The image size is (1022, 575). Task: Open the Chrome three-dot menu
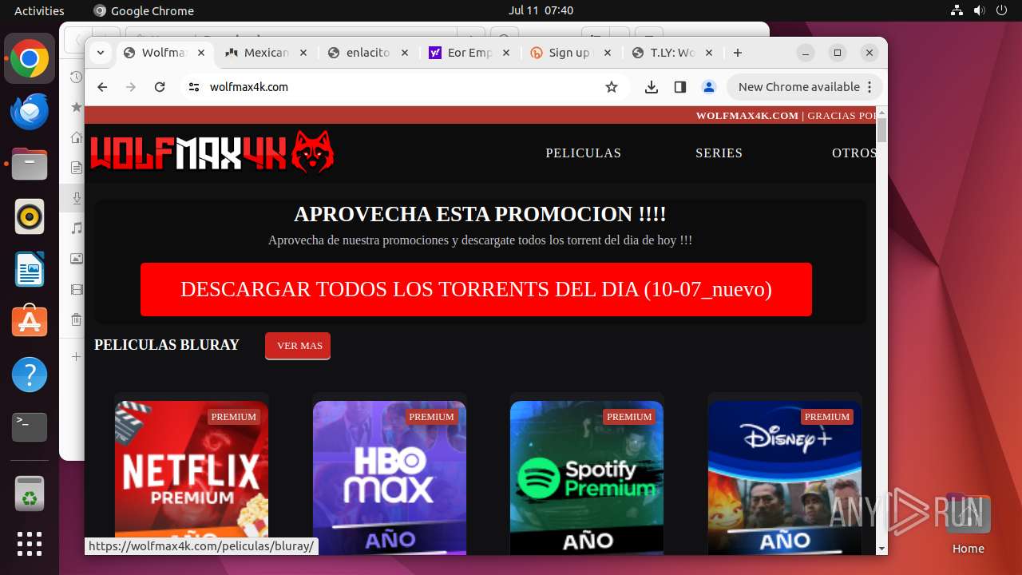click(869, 87)
